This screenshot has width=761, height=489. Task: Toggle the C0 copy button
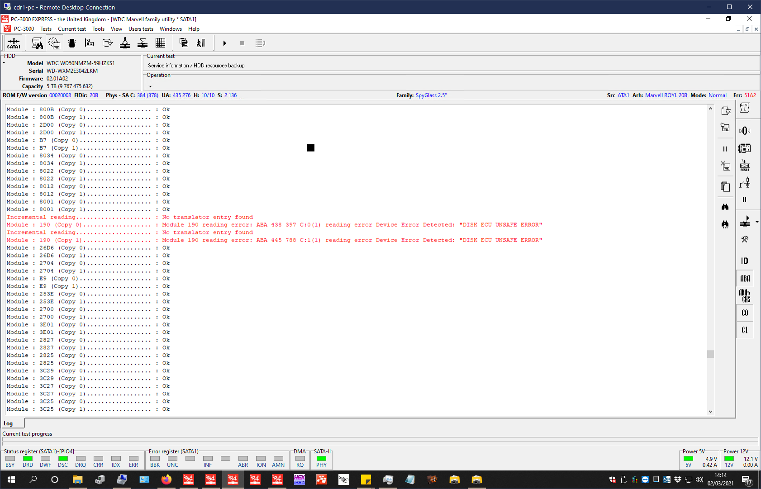point(745,313)
